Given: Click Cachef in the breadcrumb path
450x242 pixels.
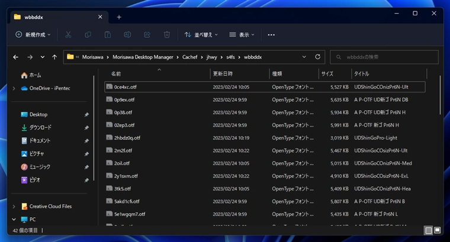Looking at the screenshot, I should [189, 57].
